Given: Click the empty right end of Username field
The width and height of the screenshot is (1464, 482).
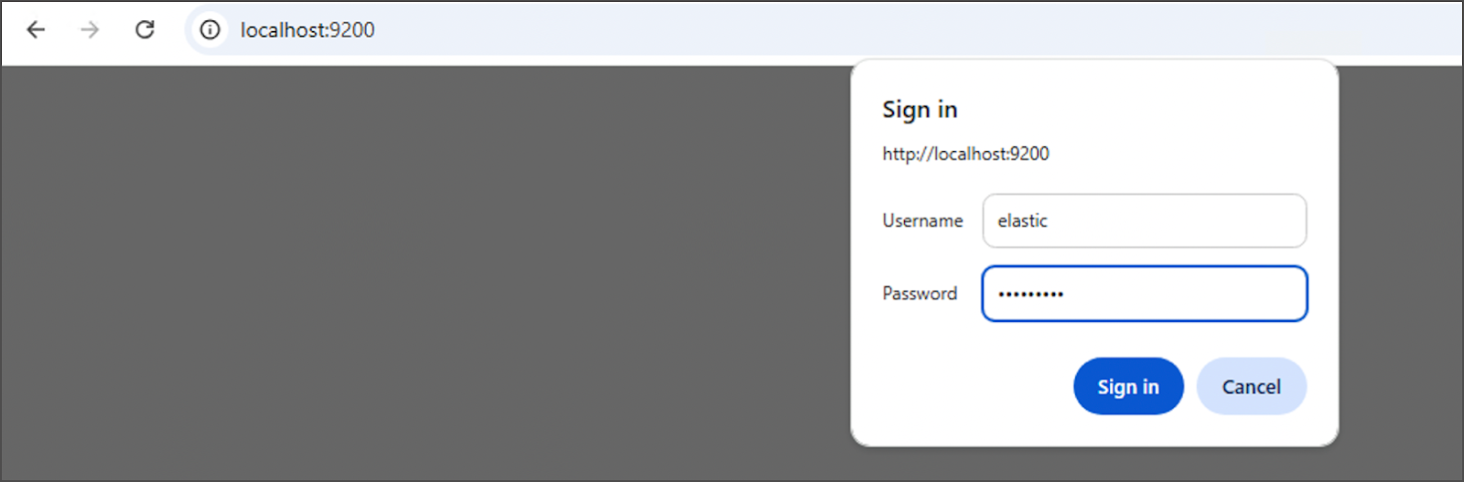Looking at the screenshot, I should pos(1263,220).
